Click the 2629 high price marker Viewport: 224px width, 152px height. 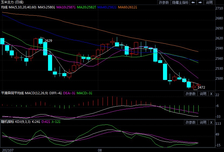[x=48, y=40]
